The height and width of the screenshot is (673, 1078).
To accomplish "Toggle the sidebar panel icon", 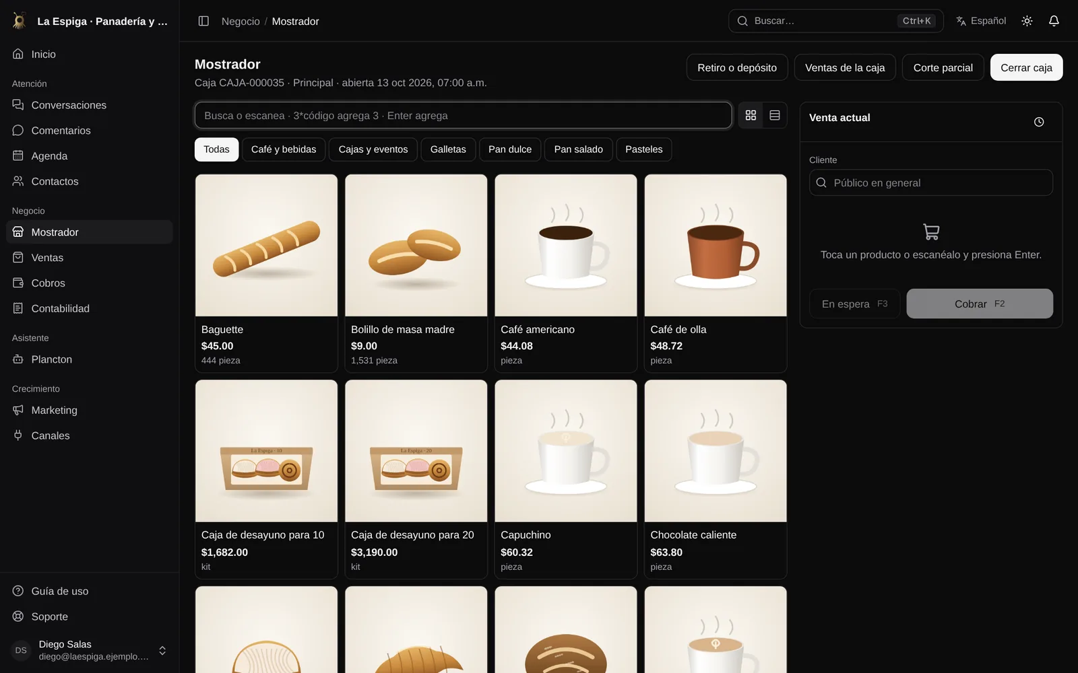I will pyautogui.click(x=203, y=21).
